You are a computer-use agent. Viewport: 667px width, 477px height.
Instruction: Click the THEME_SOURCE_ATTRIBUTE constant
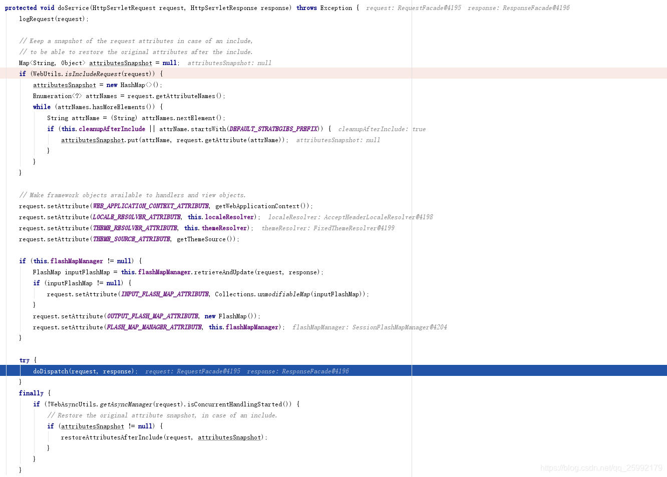tap(132, 239)
